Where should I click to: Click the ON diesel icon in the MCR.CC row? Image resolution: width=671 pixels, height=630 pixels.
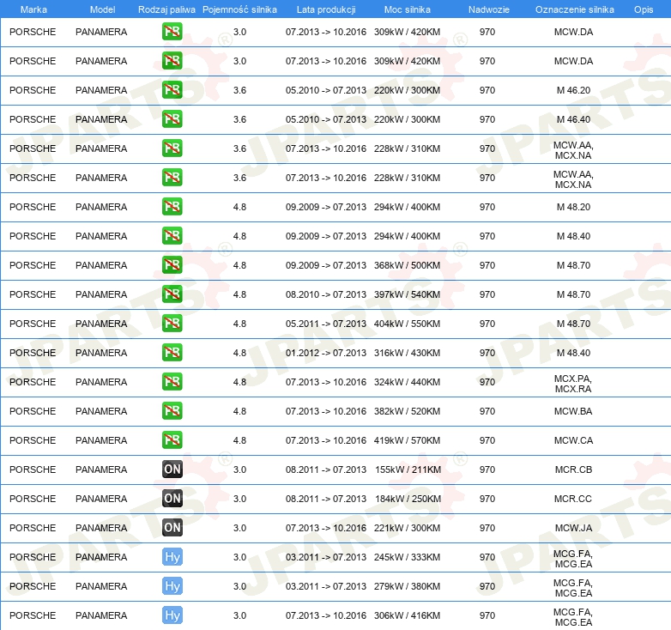pyautogui.click(x=172, y=498)
